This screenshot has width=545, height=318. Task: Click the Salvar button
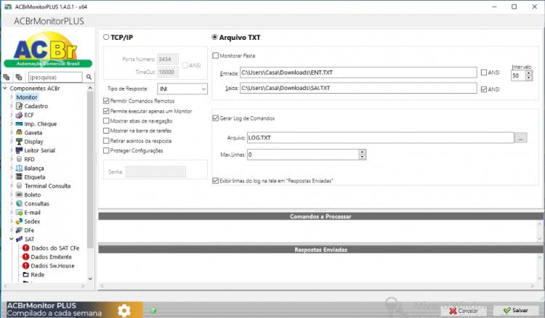tap(516, 310)
